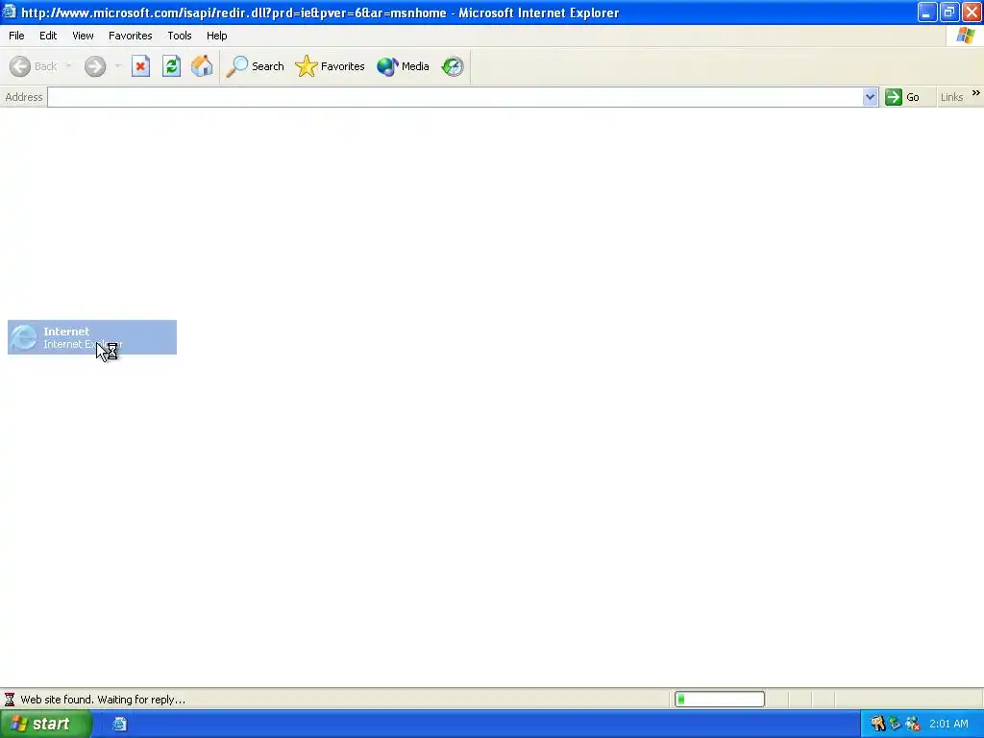
Task: Click the second system tray icon
Action: pos(896,724)
